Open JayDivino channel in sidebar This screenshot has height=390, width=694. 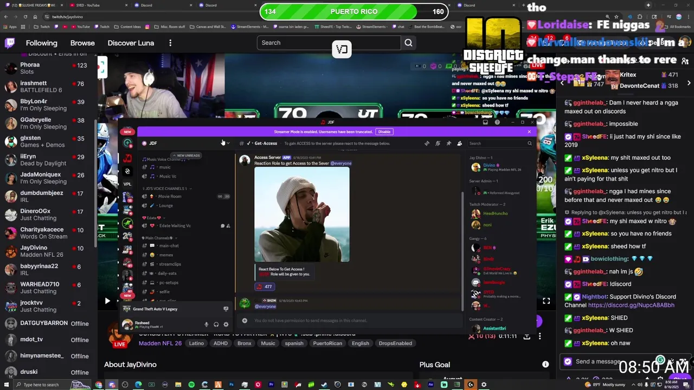[x=49, y=251]
